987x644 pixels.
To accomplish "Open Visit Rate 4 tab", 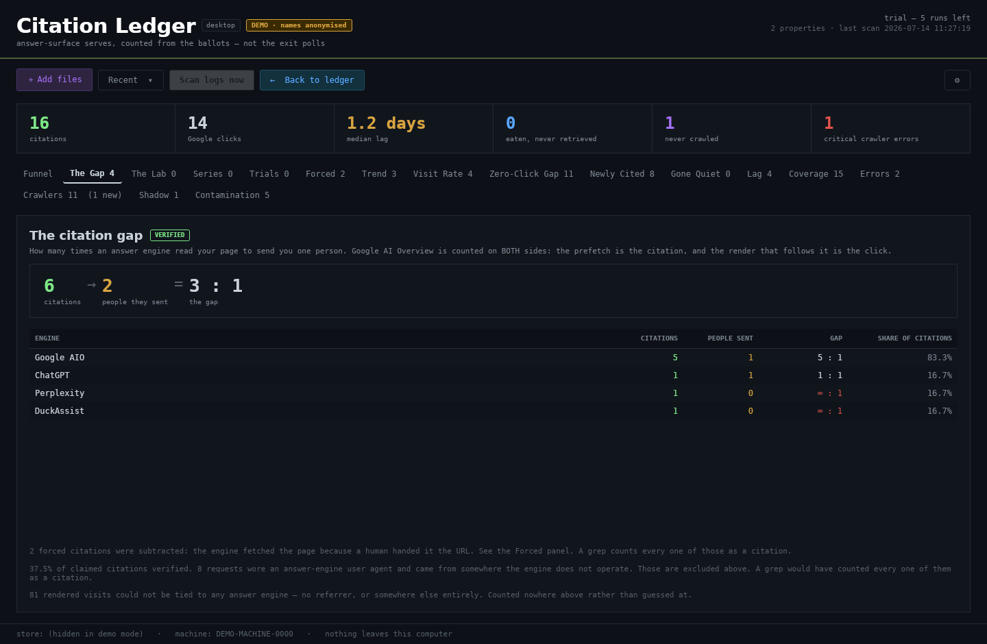I will tap(443, 174).
